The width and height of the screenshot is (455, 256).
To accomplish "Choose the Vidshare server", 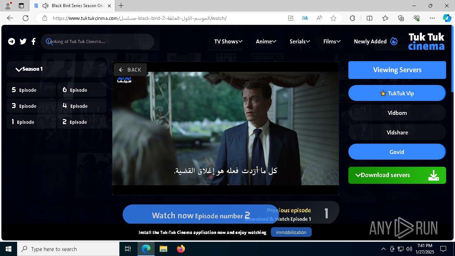I will 397,132.
